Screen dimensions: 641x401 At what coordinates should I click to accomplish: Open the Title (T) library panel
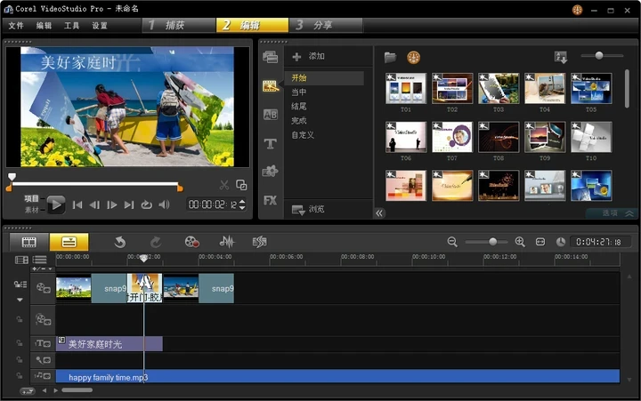(x=270, y=143)
